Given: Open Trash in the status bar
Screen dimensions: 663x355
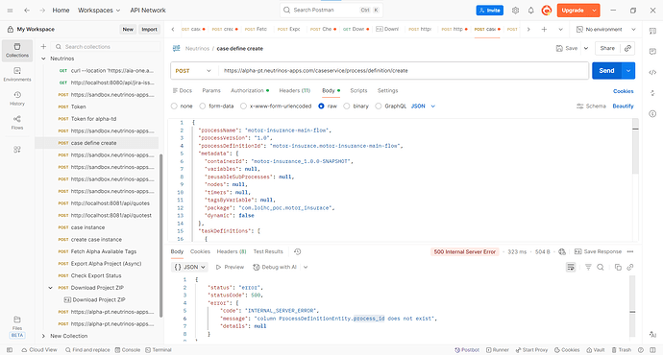Looking at the screenshot, I should (622, 350).
